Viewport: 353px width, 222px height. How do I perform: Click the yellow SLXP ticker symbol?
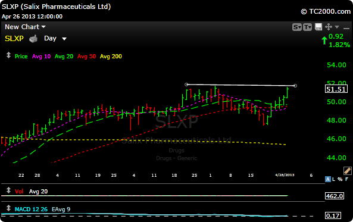[14, 39]
